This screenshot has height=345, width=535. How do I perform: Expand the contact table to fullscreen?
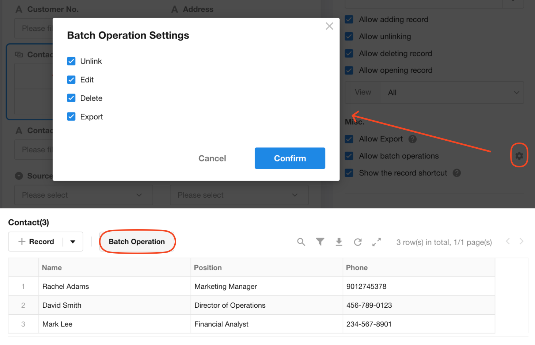coord(376,242)
